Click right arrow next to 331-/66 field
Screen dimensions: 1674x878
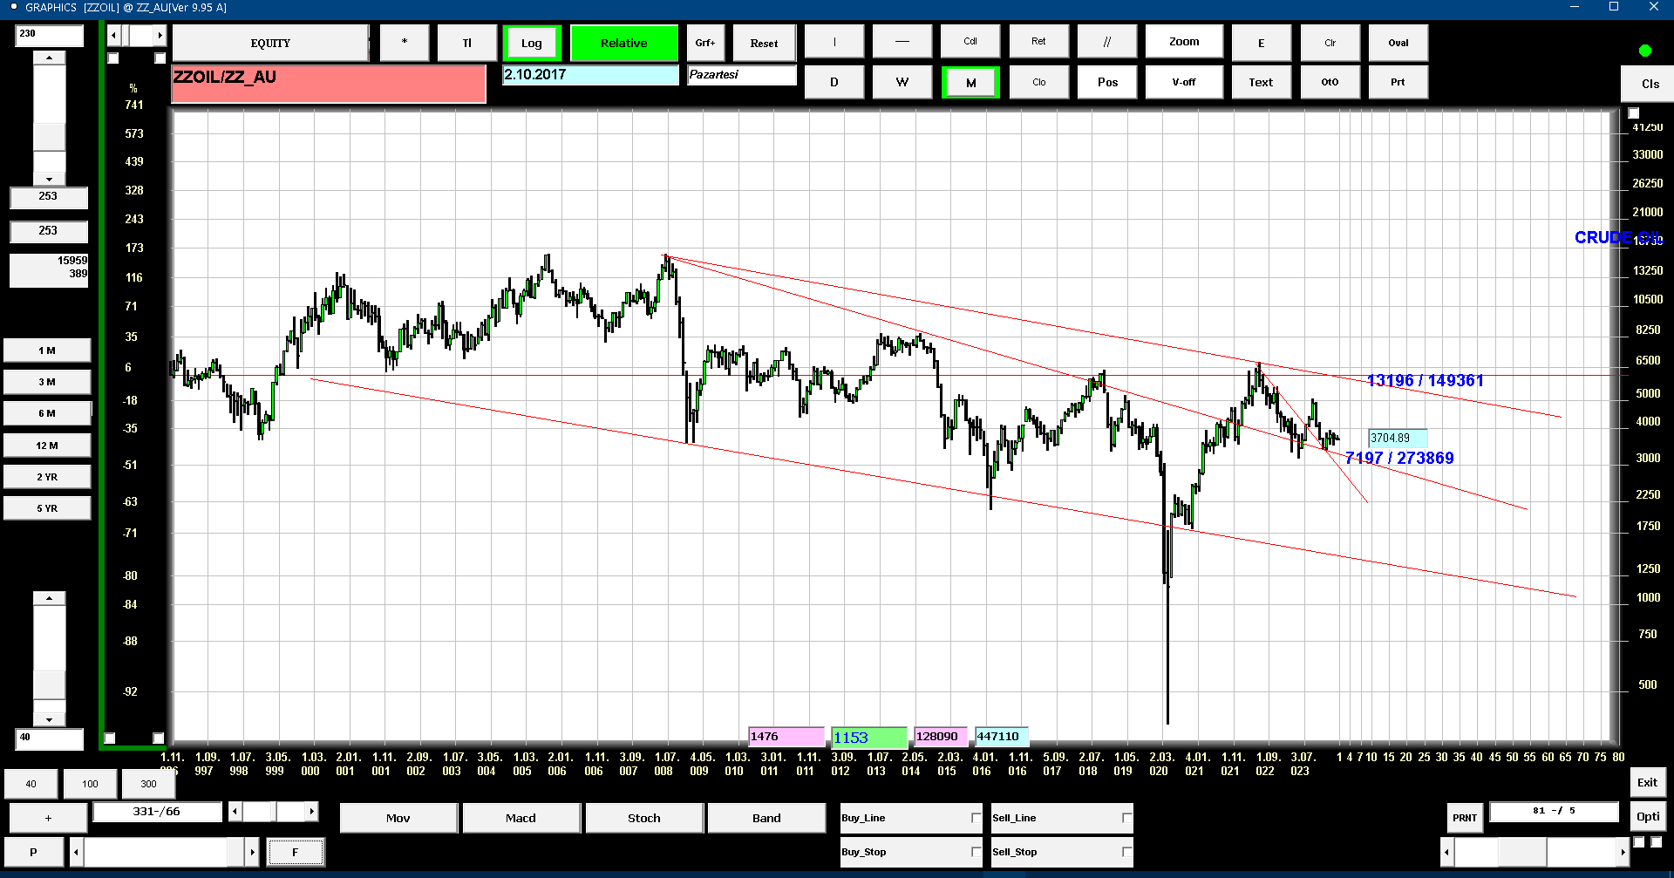[311, 812]
